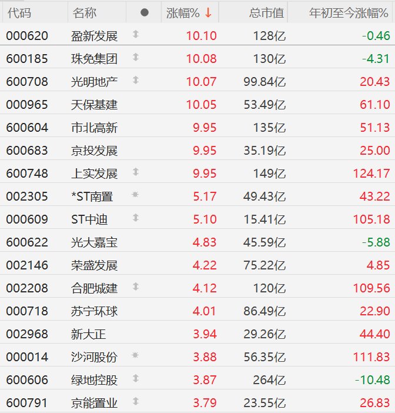Select stock name 盈新发展
Screen dimensions: 395x413
click(94, 36)
